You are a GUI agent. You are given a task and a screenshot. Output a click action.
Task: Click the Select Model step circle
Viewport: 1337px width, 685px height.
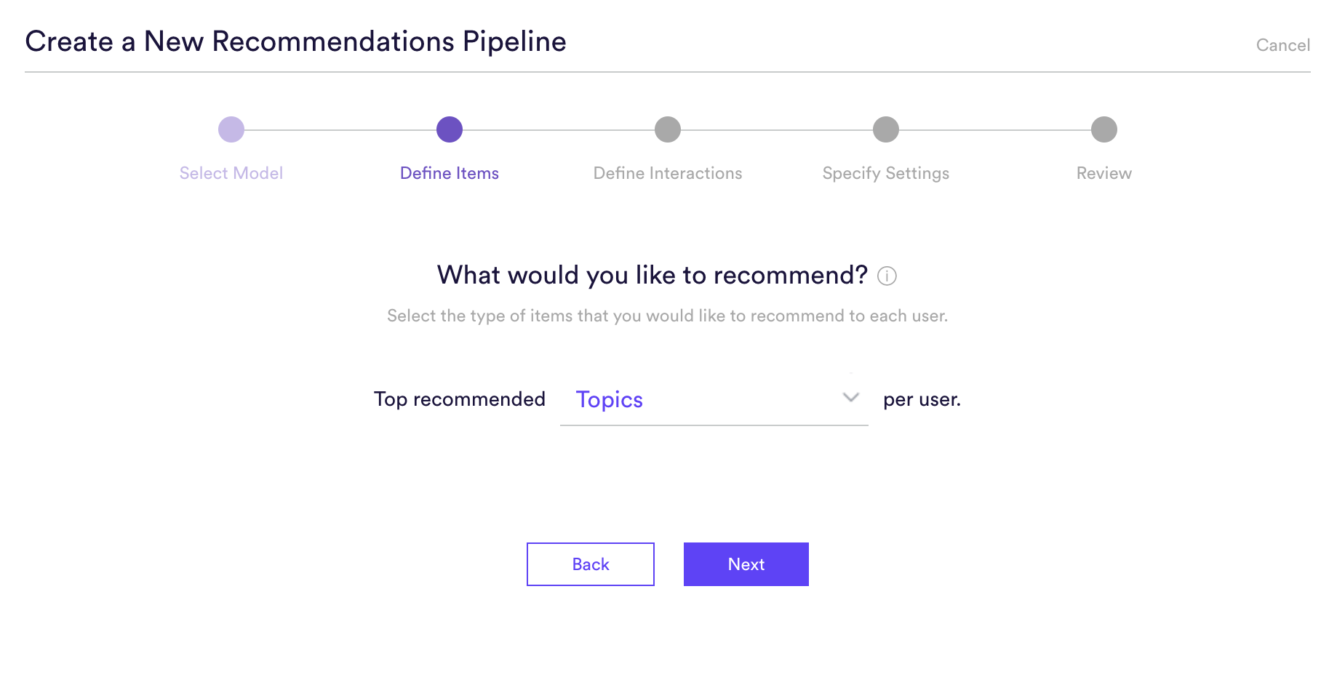click(231, 129)
